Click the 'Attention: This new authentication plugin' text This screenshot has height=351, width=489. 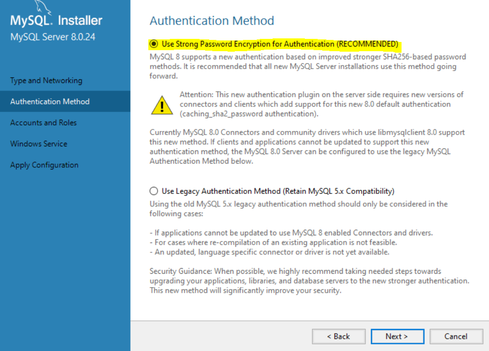(x=322, y=104)
